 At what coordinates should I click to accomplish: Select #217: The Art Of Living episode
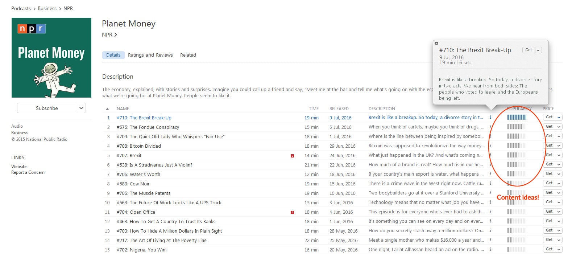[x=162, y=240]
